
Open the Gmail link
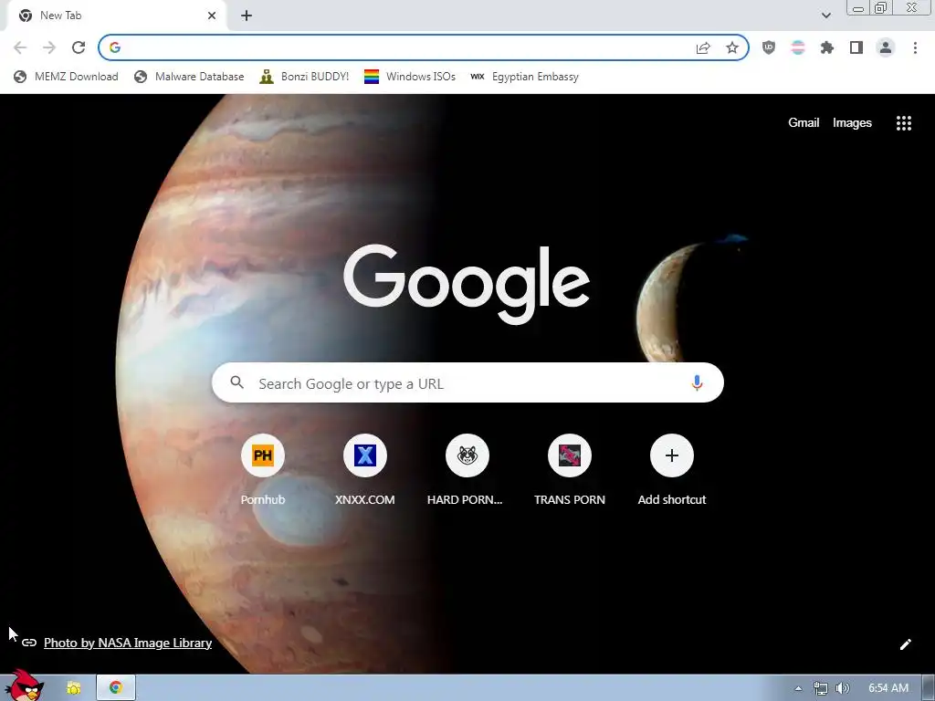click(804, 123)
